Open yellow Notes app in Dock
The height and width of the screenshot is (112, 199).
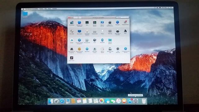[85, 101]
